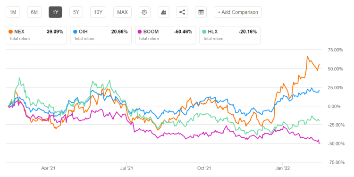Click the Oct '21 x-axis label
Screen dimensions: 354x177
point(204,168)
